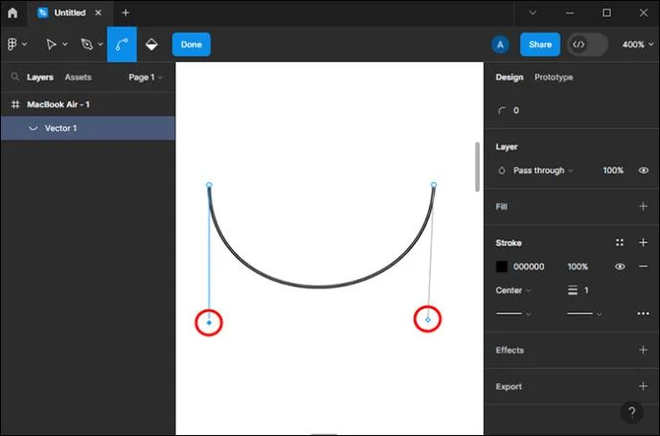Open the black stroke color swatch
This screenshot has height=436, width=660.
click(501, 266)
